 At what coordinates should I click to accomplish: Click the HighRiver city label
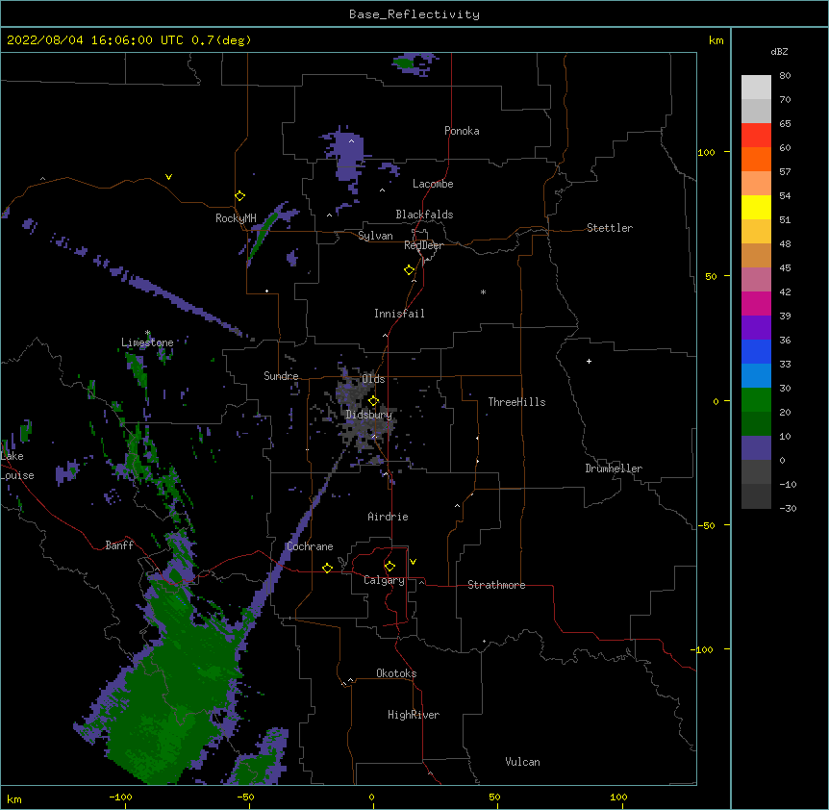(x=414, y=715)
